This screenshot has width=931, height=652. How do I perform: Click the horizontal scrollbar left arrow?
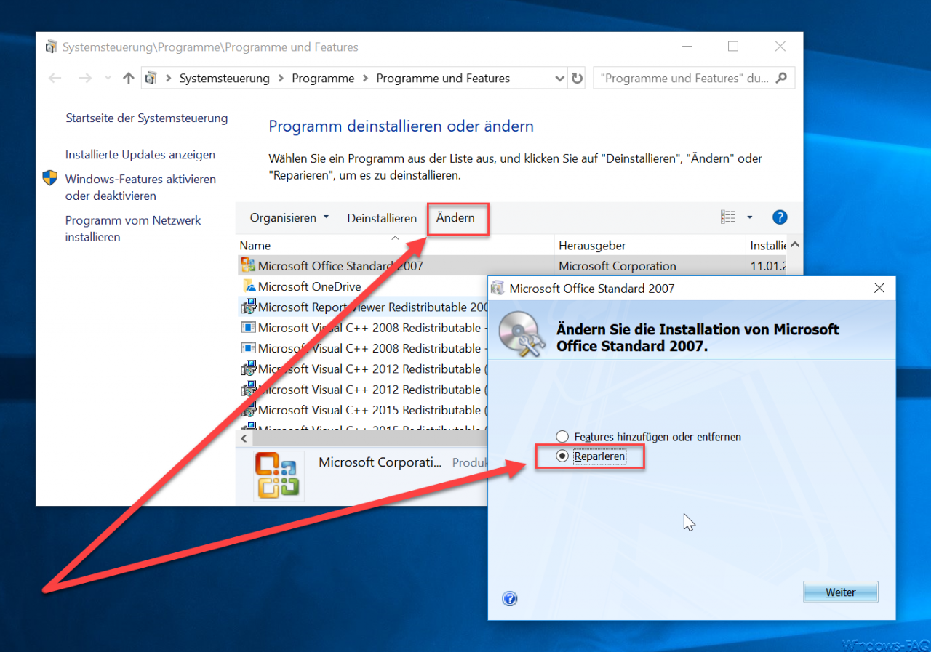(x=244, y=439)
